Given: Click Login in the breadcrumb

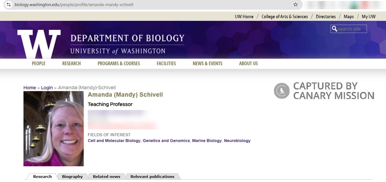Looking at the screenshot, I should click(x=47, y=88).
